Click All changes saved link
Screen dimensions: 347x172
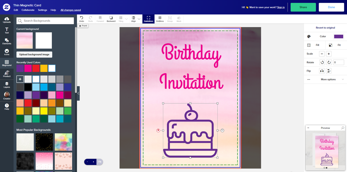tap(71, 10)
